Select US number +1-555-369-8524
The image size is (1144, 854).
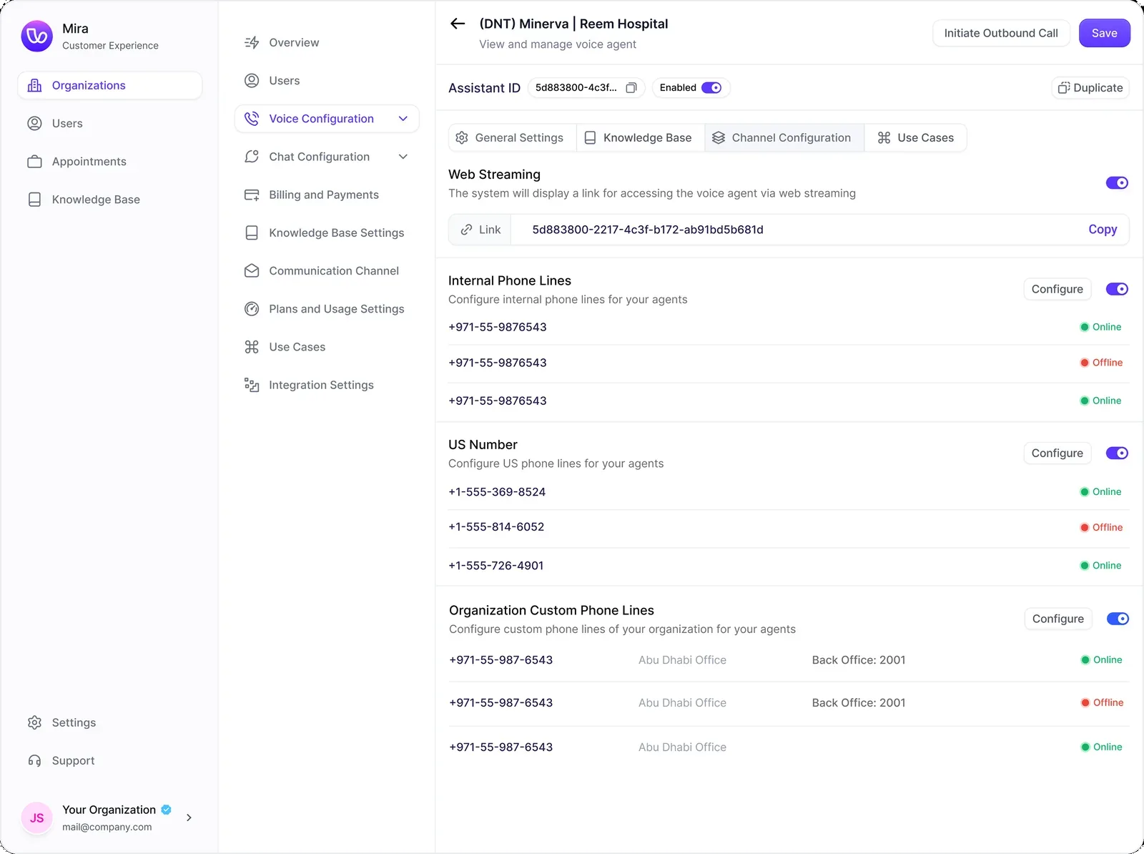point(497,492)
